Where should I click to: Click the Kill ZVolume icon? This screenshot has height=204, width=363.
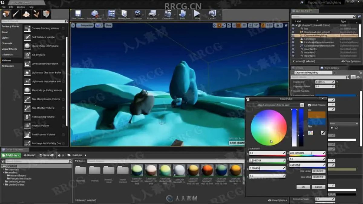[x=27, y=55]
